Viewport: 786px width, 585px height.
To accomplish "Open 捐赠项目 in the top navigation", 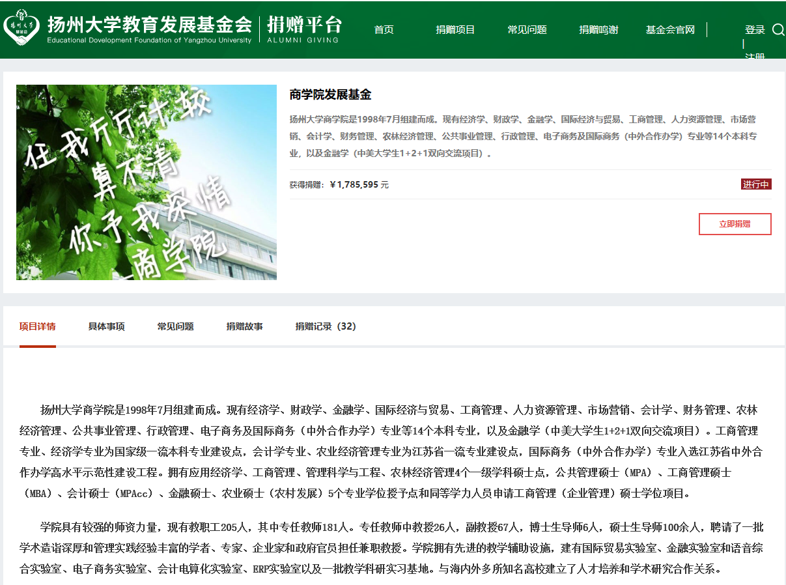I will pyautogui.click(x=455, y=30).
